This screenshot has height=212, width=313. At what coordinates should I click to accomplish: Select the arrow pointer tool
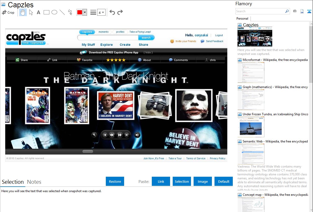tap(31, 12)
